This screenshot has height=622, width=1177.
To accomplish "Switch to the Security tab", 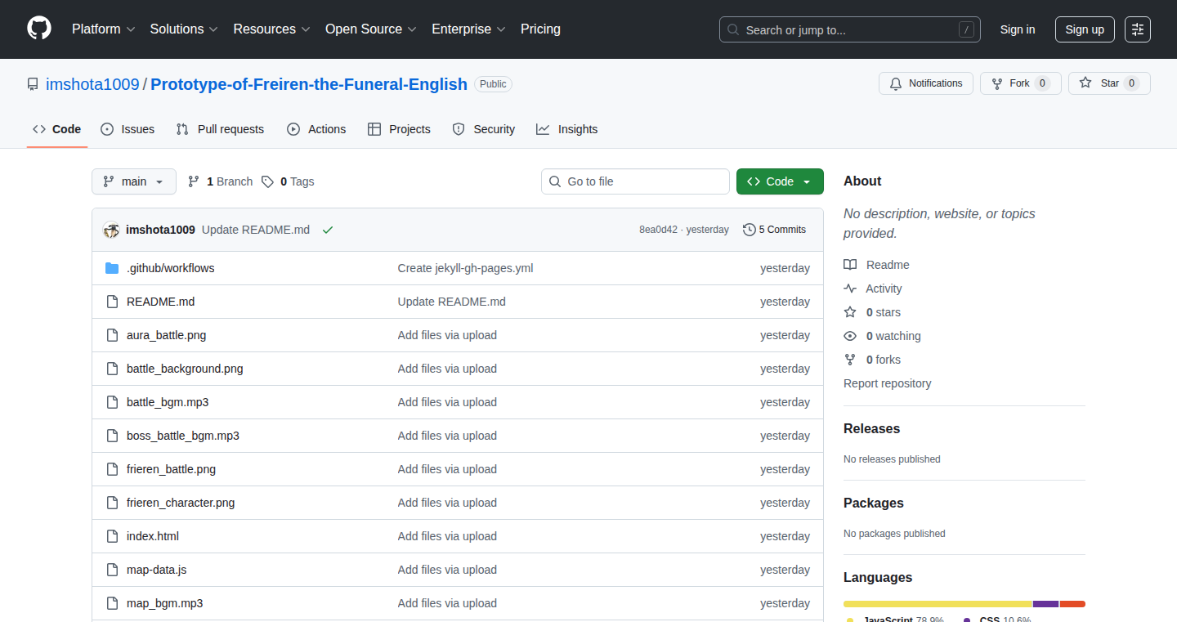I will [x=484, y=129].
